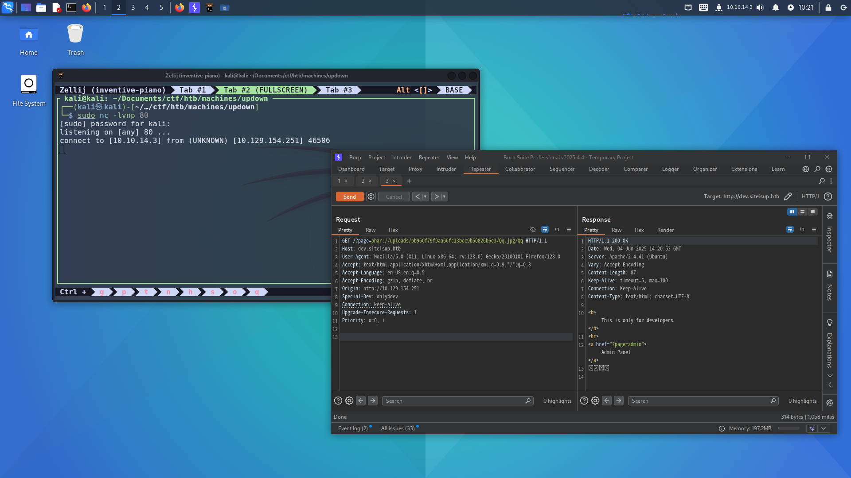Viewport: 851px width, 478px height.
Task: Open Explanations lightbulb panel
Action: point(829,323)
